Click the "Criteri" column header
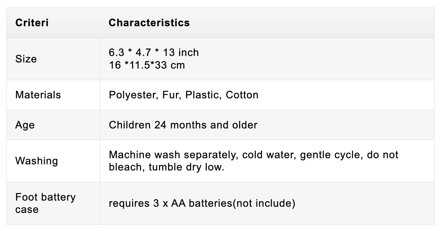This screenshot has width=443, height=231. tap(32, 23)
